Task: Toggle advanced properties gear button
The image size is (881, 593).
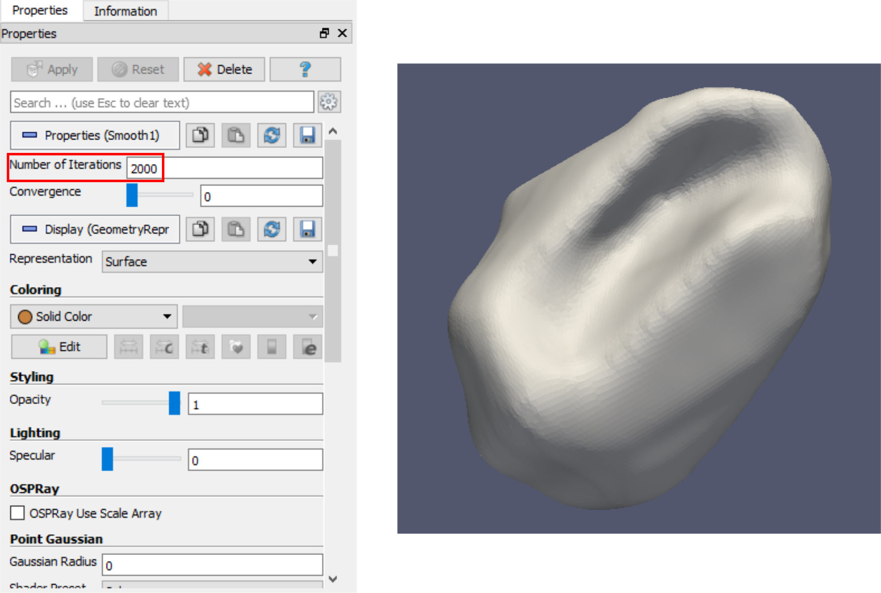Action: 329,102
